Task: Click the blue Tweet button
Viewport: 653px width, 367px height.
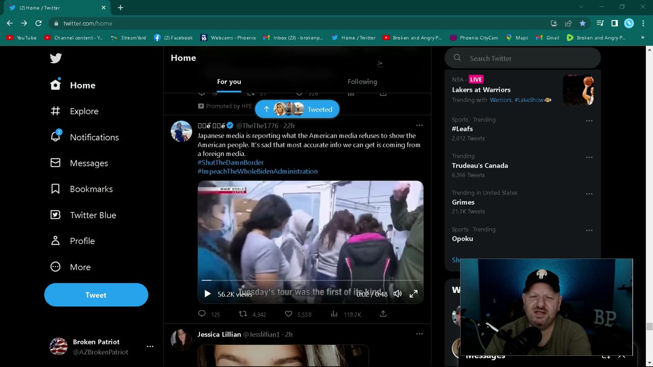Action: click(96, 295)
